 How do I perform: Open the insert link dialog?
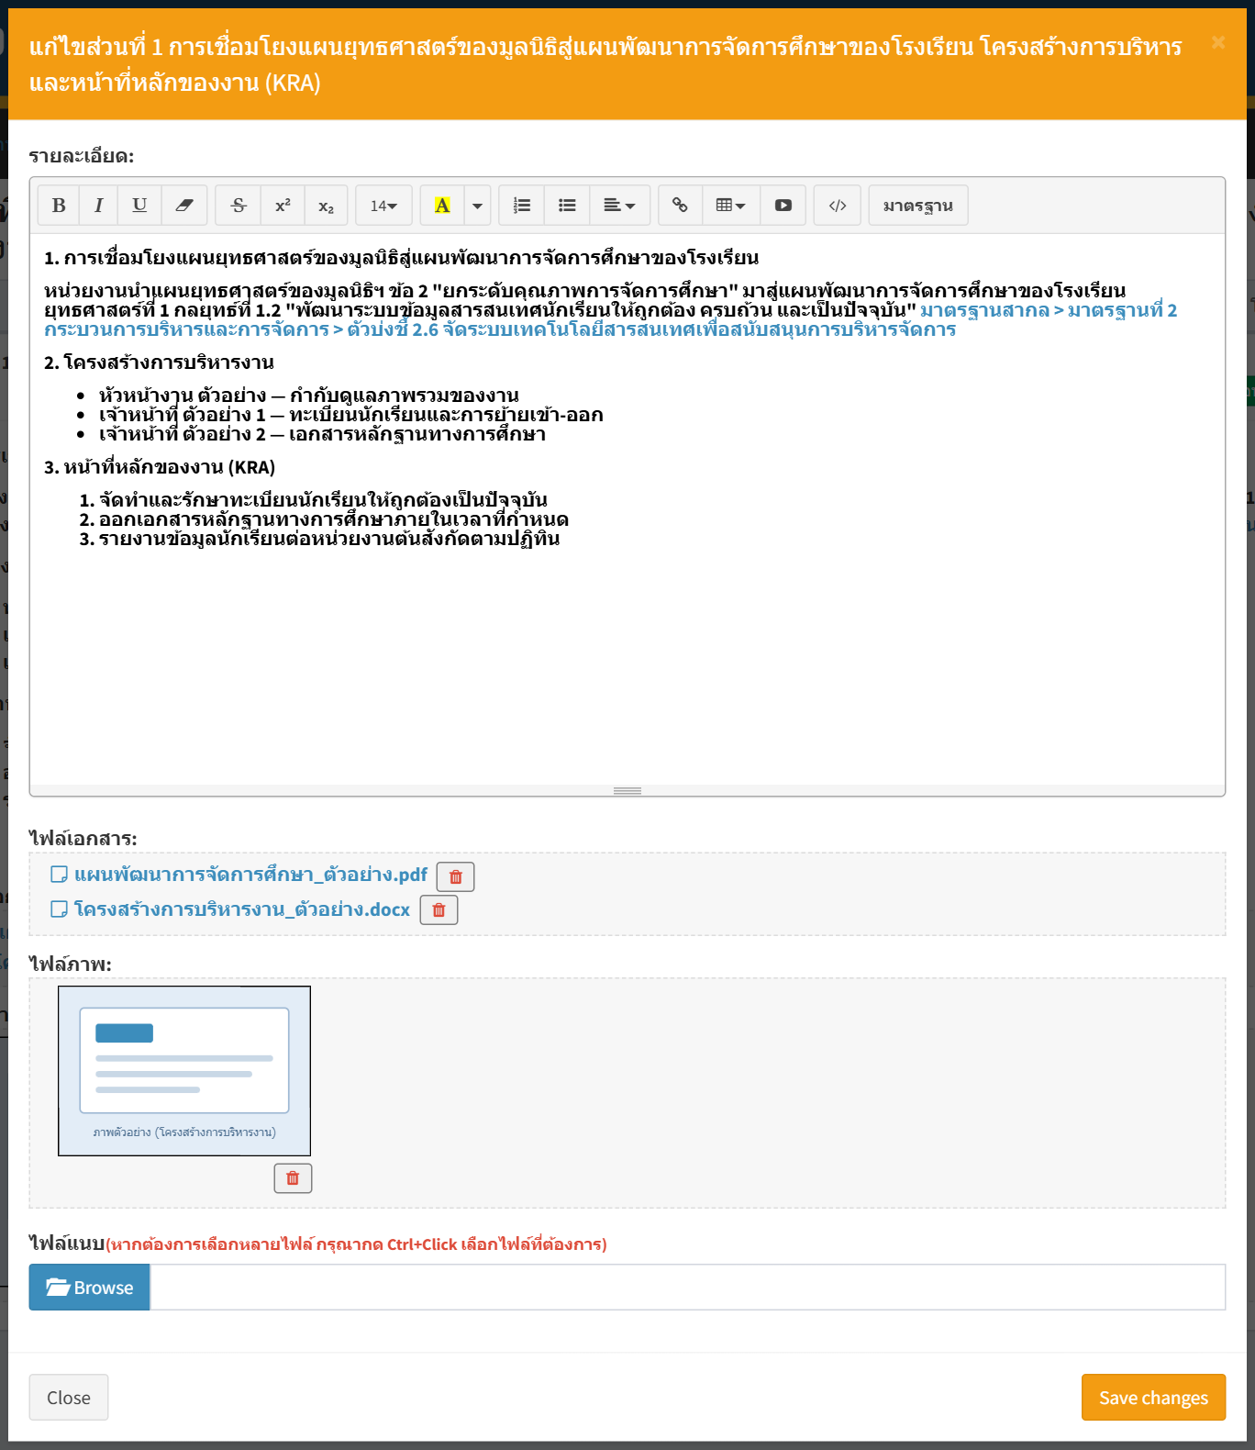(680, 206)
